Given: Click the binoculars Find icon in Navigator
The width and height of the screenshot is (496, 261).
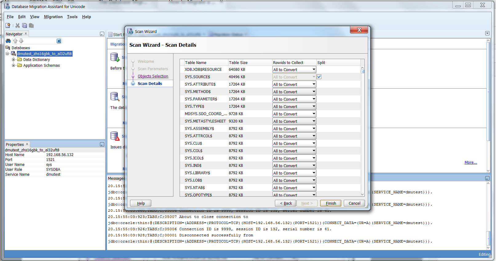Looking at the screenshot, I should pyautogui.click(x=8, y=41).
